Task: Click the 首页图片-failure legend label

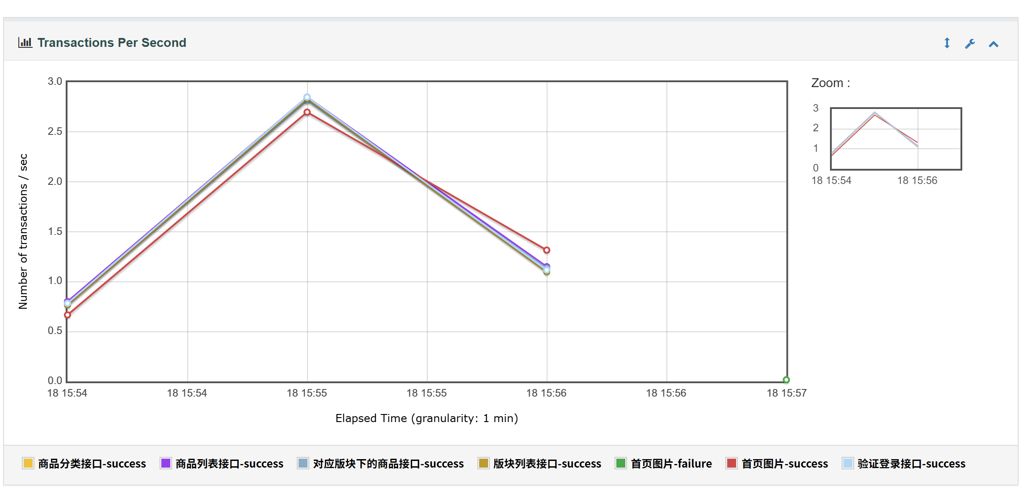Action: (671, 464)
